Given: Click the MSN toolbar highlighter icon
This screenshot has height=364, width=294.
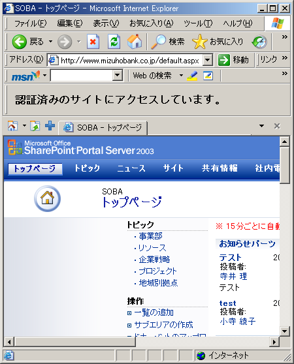Looking at the screenshot, I should click(192, 76).
